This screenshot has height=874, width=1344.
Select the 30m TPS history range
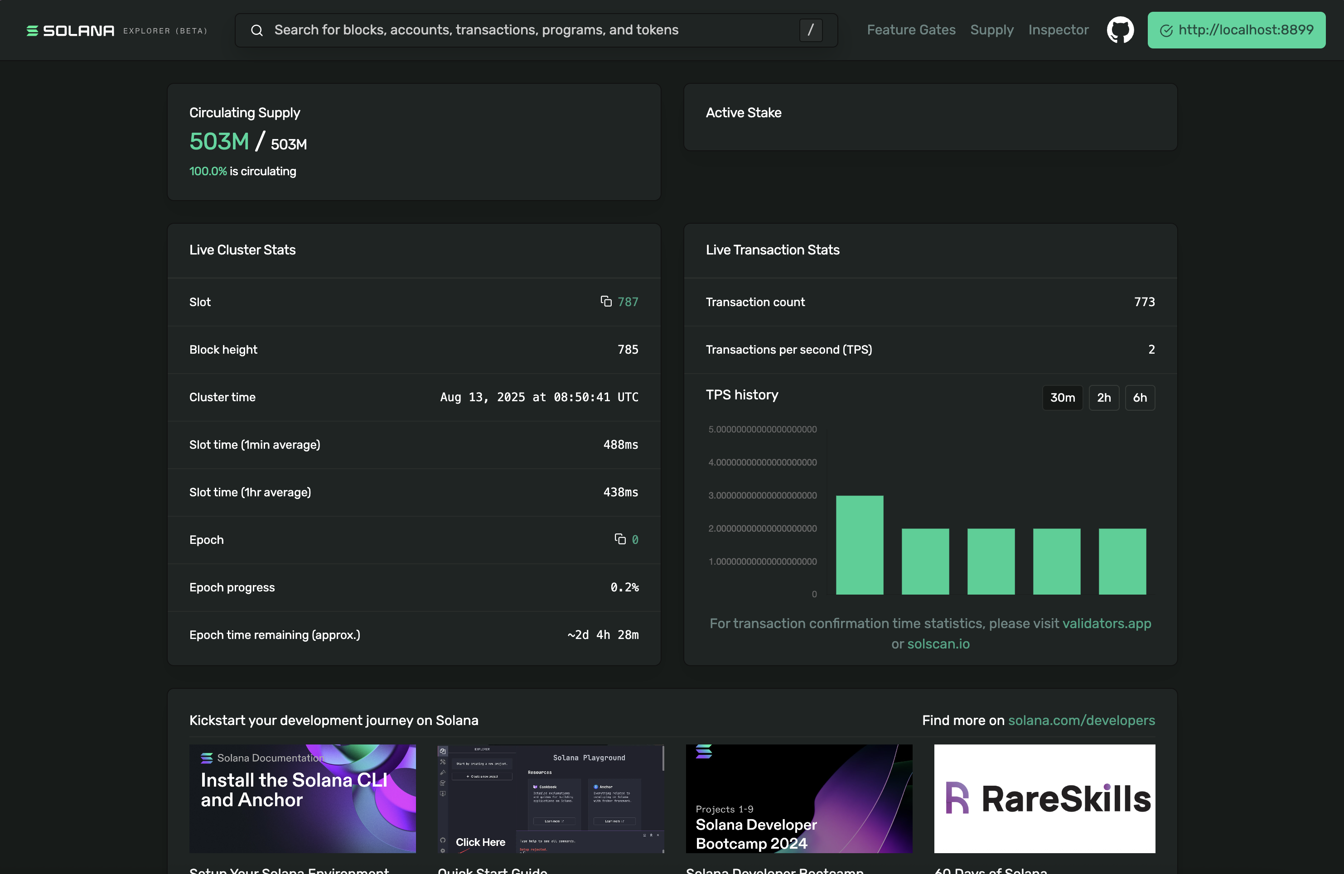[1062, 397]
